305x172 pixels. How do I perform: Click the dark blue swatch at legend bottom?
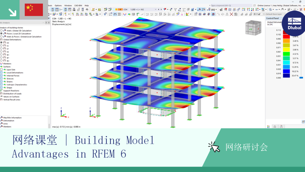point(286,76)
